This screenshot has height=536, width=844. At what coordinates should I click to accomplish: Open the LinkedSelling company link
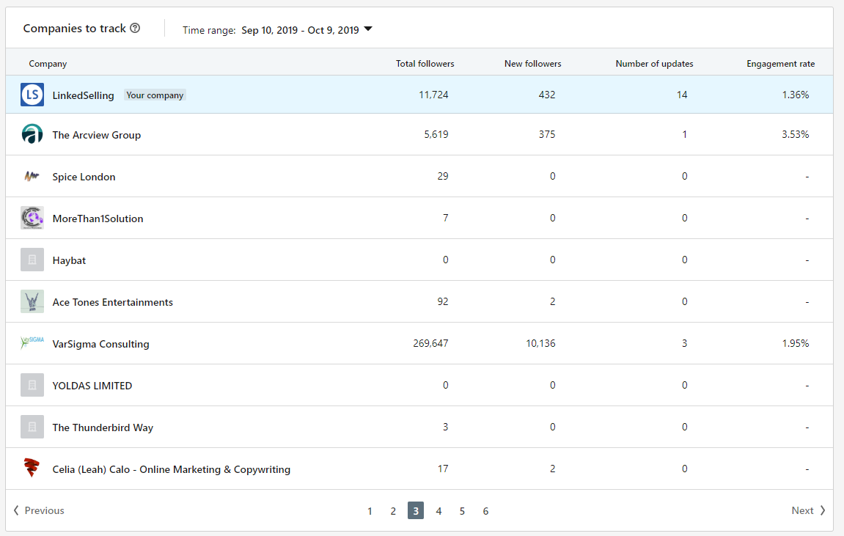coord(83,95)
